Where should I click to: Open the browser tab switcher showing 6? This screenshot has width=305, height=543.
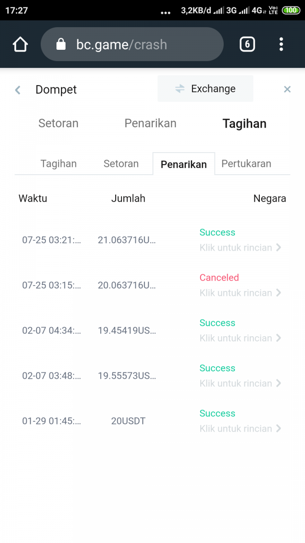pyautogui.click(x=247, y=44)
